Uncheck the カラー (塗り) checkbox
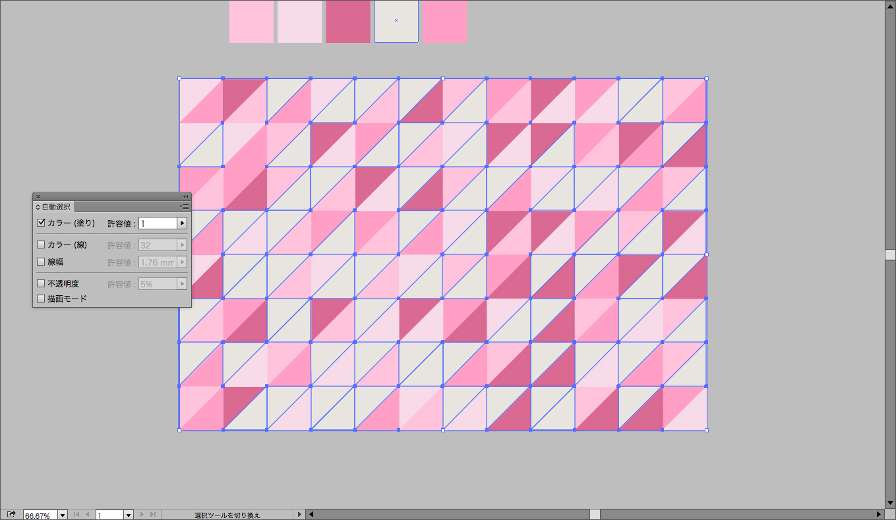 (41, 223)
